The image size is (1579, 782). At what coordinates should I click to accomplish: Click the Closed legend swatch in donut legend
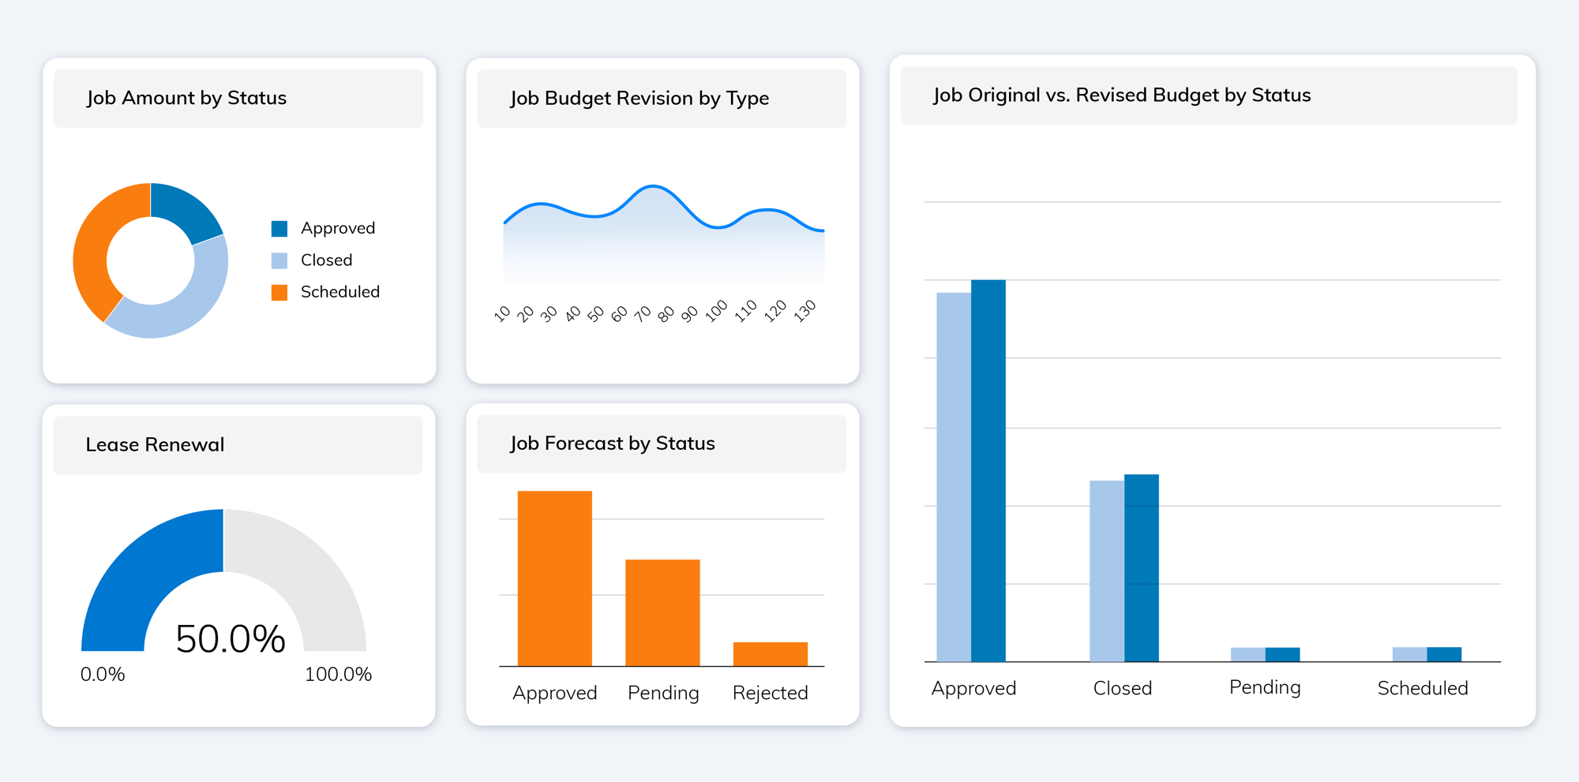point(280,260)
